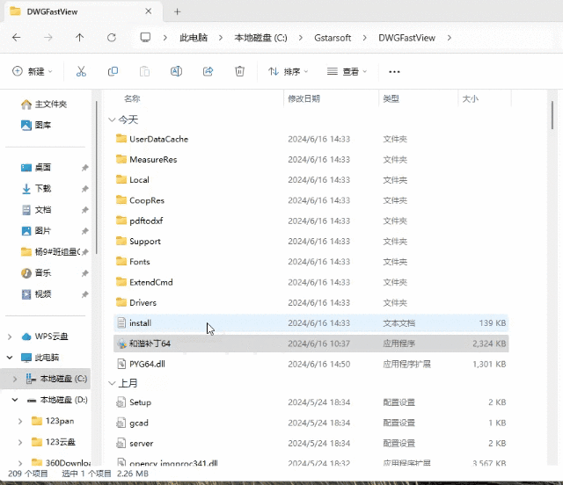Sort by 修改日期 column header

(x=303, y=98)
